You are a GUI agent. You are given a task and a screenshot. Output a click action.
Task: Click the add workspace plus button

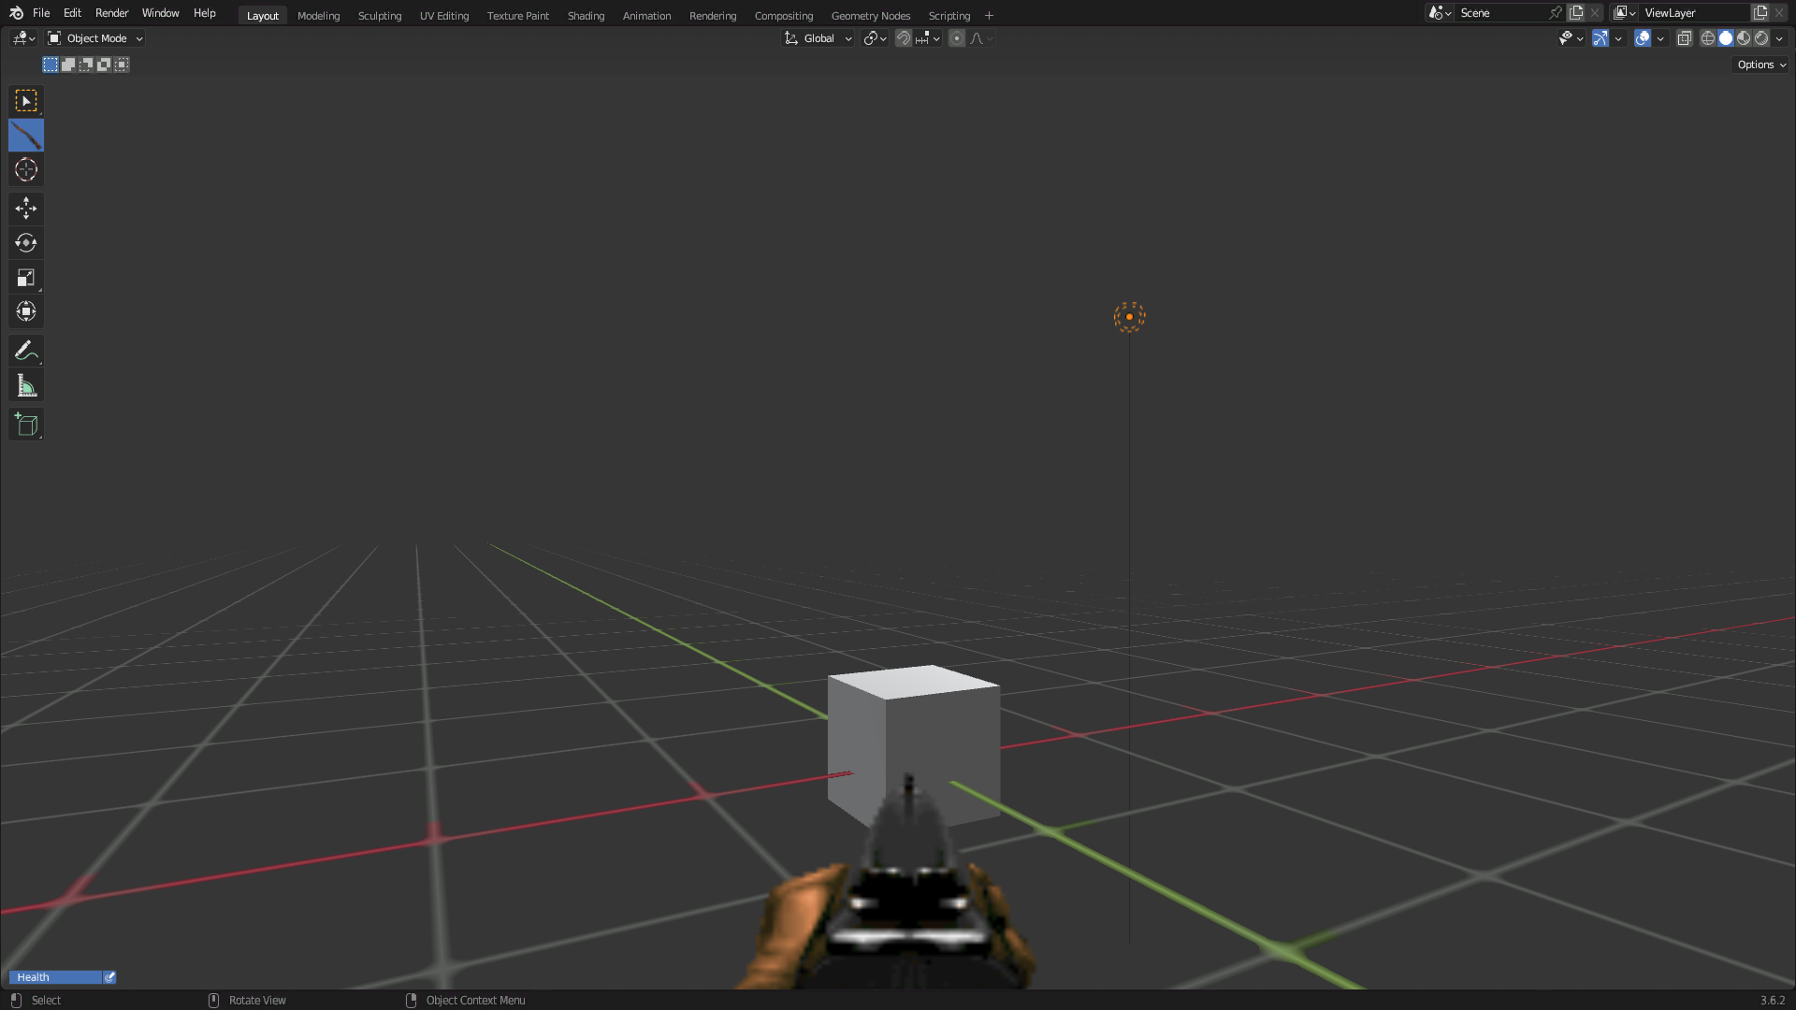[989, 16]
